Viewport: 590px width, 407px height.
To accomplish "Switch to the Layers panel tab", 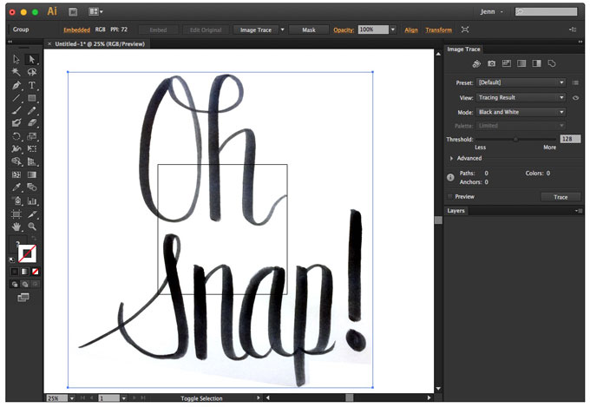I will (x=456, y=211).
